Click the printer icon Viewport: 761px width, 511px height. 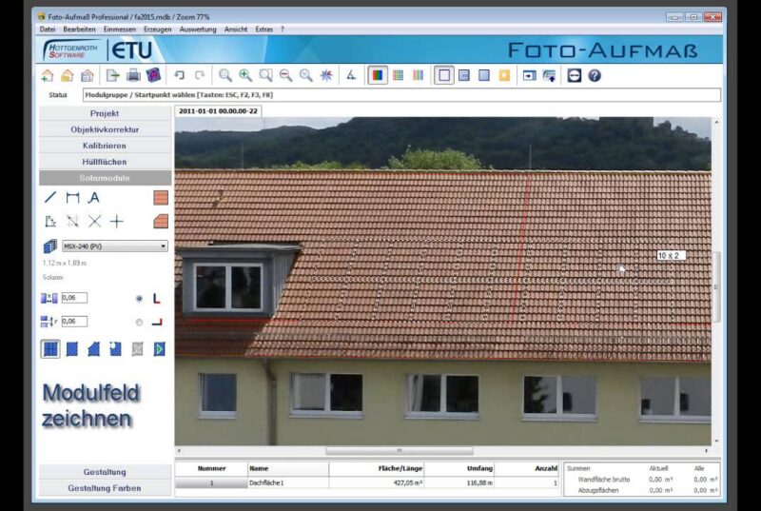click(133, 75)
